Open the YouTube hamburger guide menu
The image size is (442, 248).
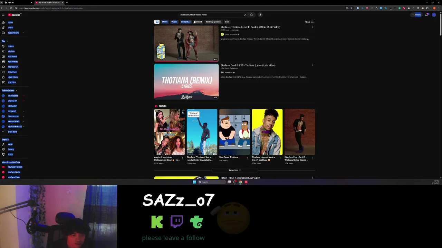[x=3, y=15]
